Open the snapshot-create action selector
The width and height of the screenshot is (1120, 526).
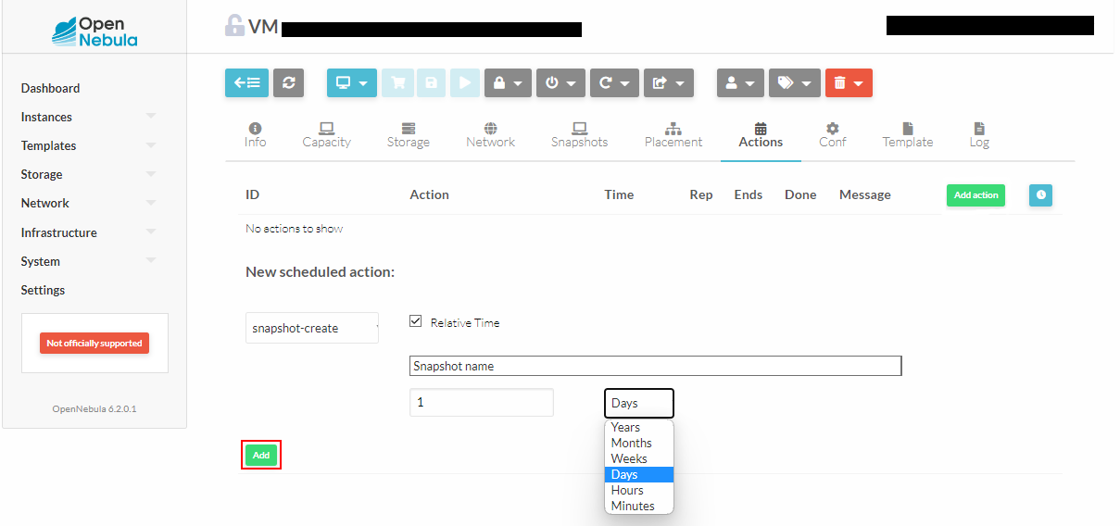point(312,328)
